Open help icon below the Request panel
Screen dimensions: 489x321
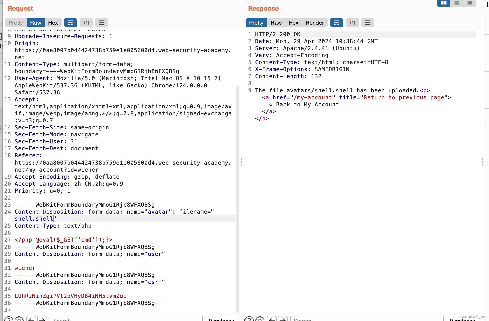coord(9,319)
